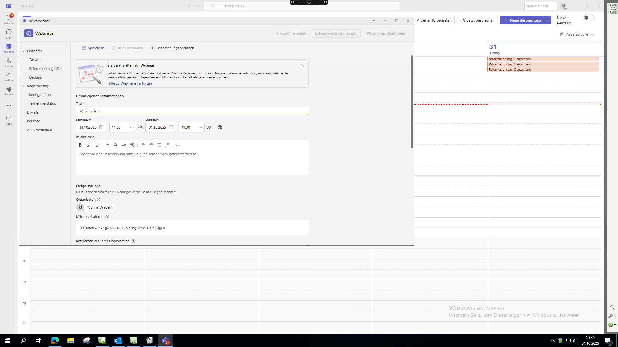Click into the Titel input field
Image resolution: width=618 pixels, height=347 pixels.
coord(192,111)
